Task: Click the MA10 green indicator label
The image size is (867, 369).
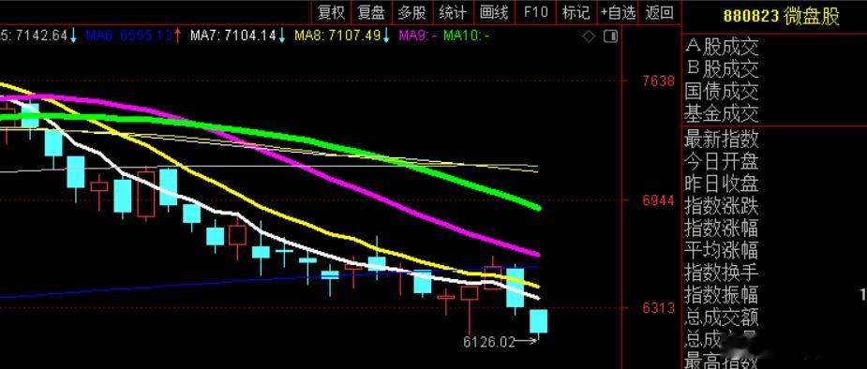Action: [467, 37]
